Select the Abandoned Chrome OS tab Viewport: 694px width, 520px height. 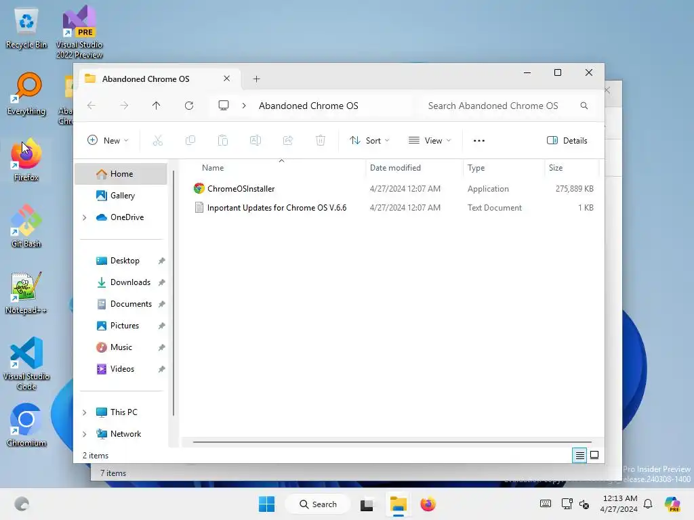[x=159, y=79]
